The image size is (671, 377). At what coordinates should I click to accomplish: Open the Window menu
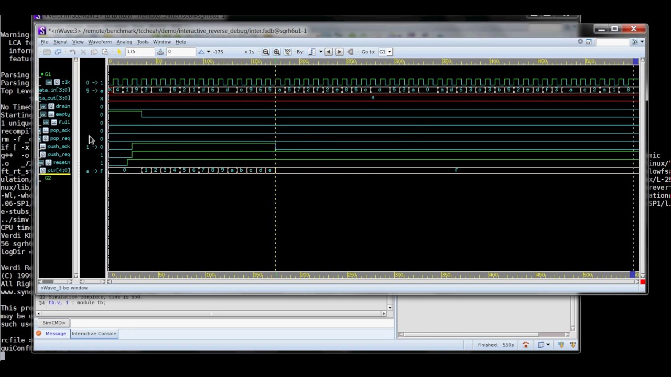pos(162,42)
